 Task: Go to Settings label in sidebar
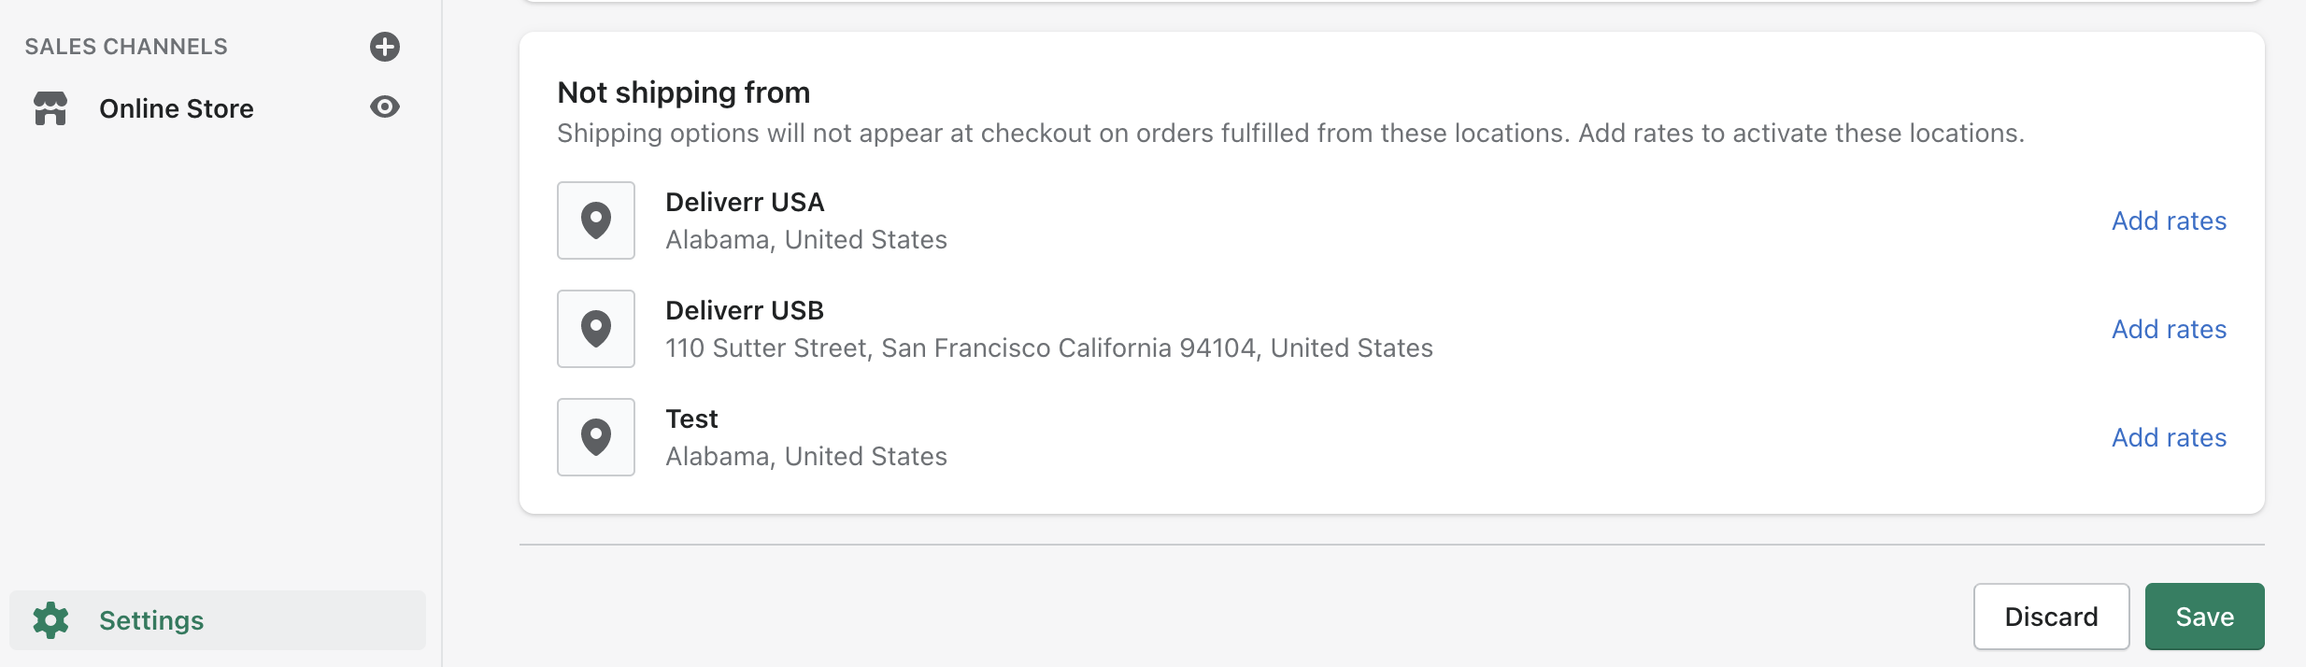151,620
